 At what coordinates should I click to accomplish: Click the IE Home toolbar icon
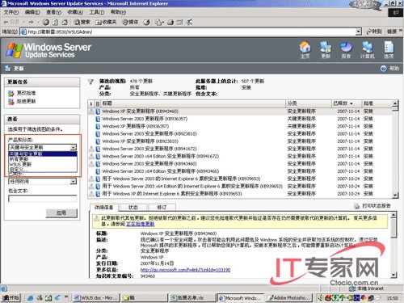coord(65,22)
